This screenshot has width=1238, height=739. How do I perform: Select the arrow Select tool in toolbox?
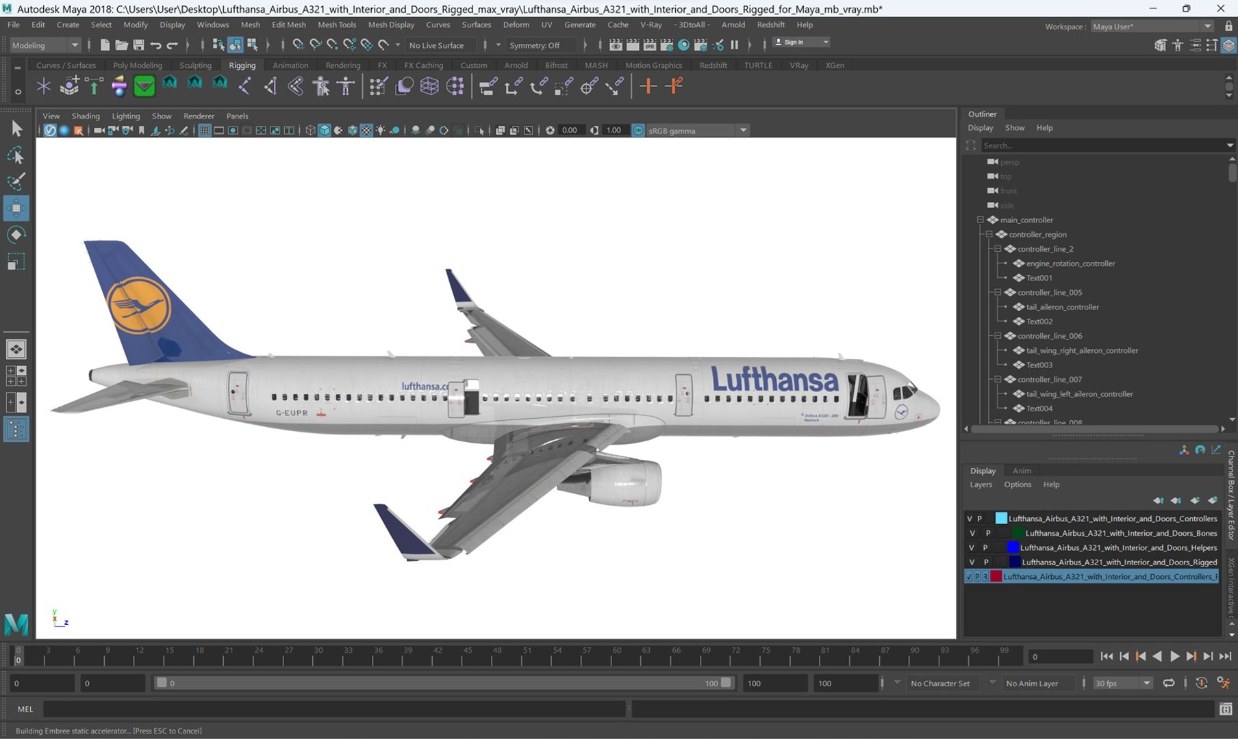16,129
